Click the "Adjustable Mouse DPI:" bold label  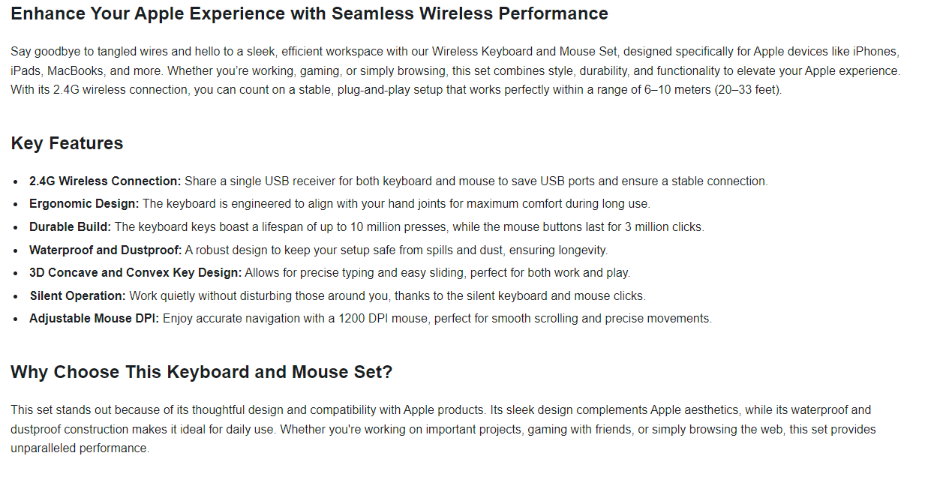[x=94, y=318]
